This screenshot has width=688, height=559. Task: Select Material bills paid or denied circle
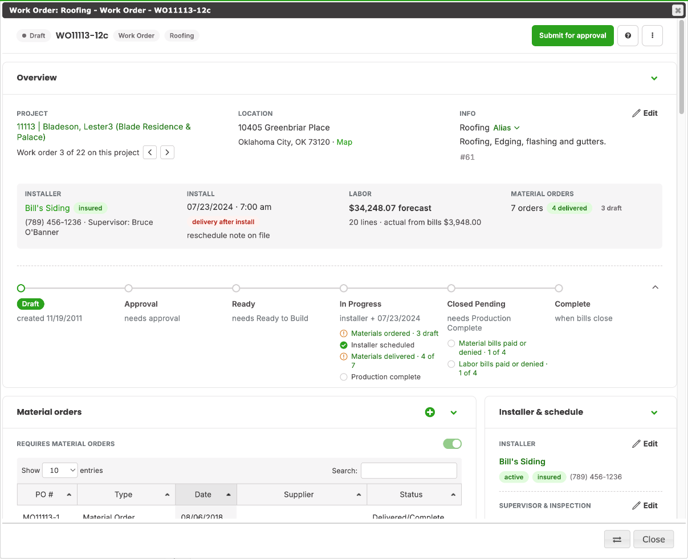click(451, 343)
